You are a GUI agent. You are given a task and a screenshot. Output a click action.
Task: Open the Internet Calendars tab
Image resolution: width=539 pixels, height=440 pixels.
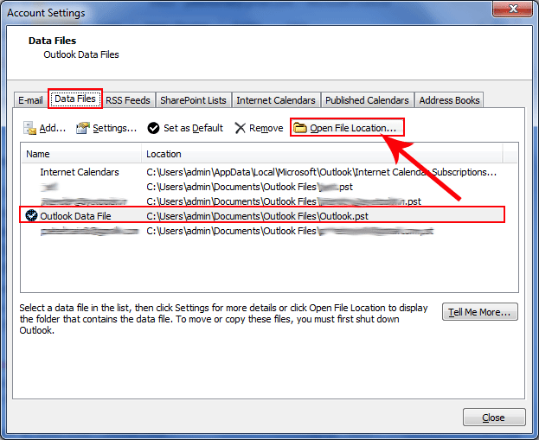pyautogui.click(x=276, y=100)
